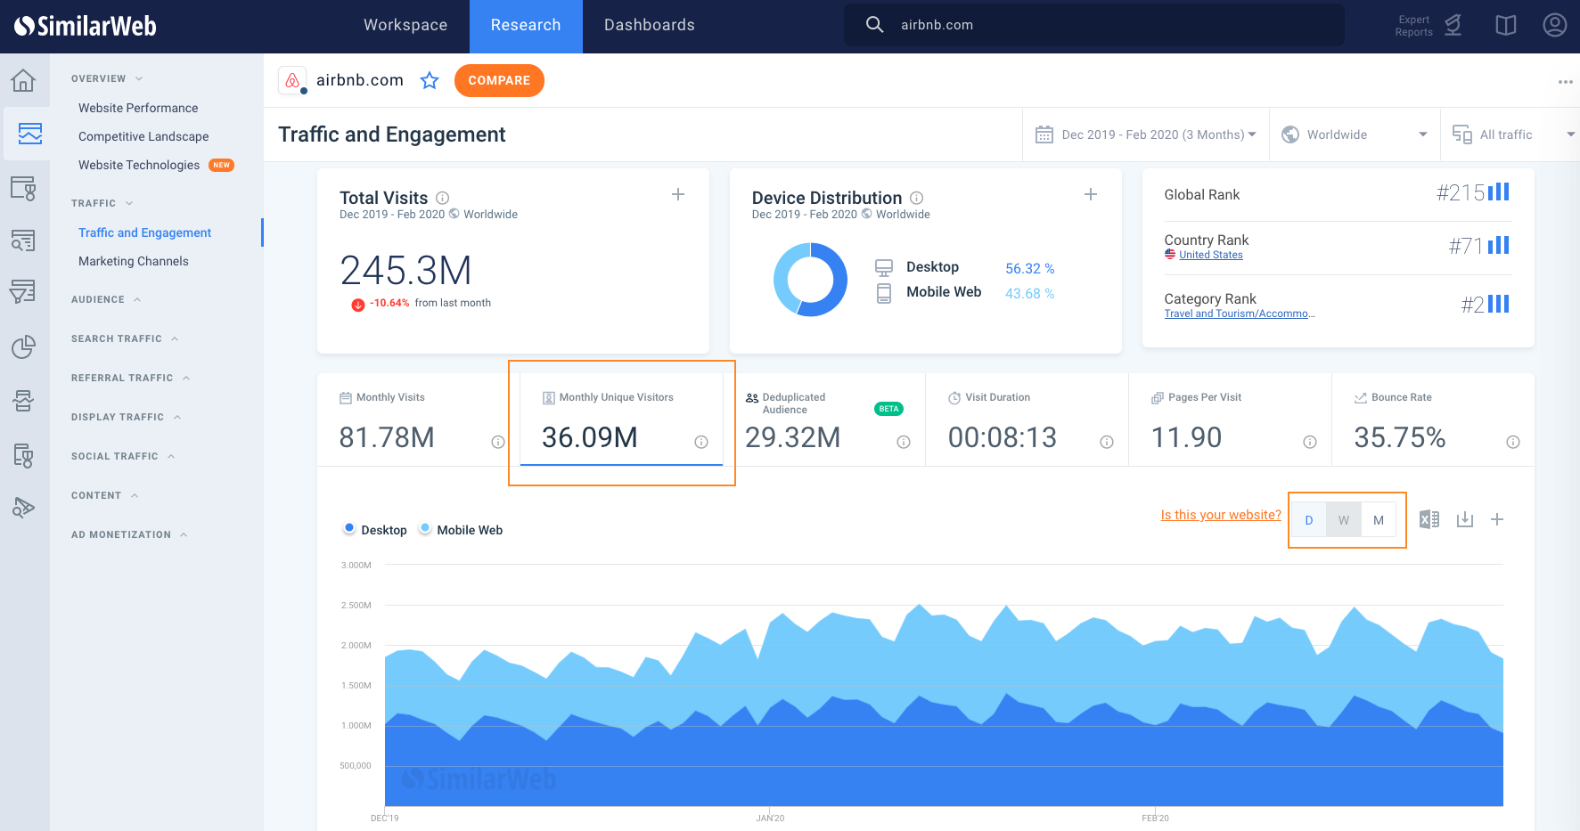Show info for Device Distribution

pos(917,198)
